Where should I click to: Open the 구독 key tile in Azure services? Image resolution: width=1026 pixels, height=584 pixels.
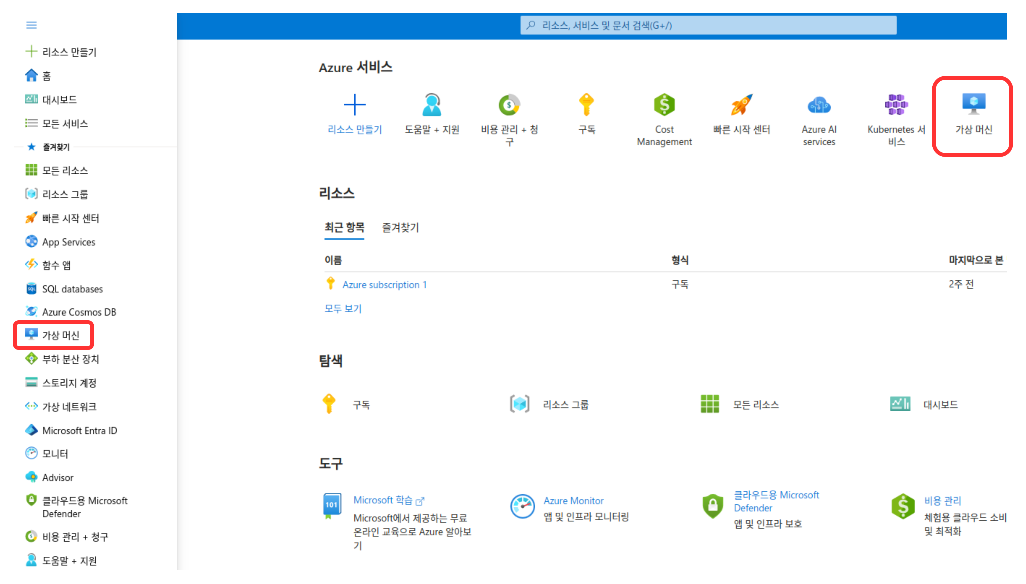[x=586, y=114]
